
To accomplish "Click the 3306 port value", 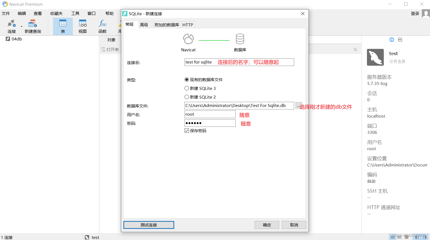I will pos(372,132).
